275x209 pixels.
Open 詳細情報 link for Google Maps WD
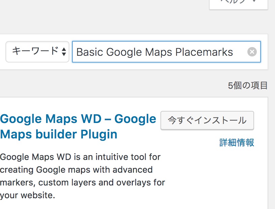[237, 142]
